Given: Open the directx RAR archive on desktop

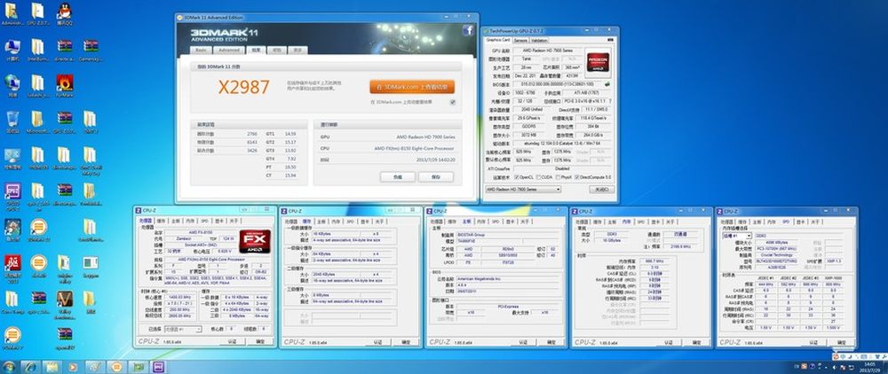Looking at the screenshot, I should [64, 50].
